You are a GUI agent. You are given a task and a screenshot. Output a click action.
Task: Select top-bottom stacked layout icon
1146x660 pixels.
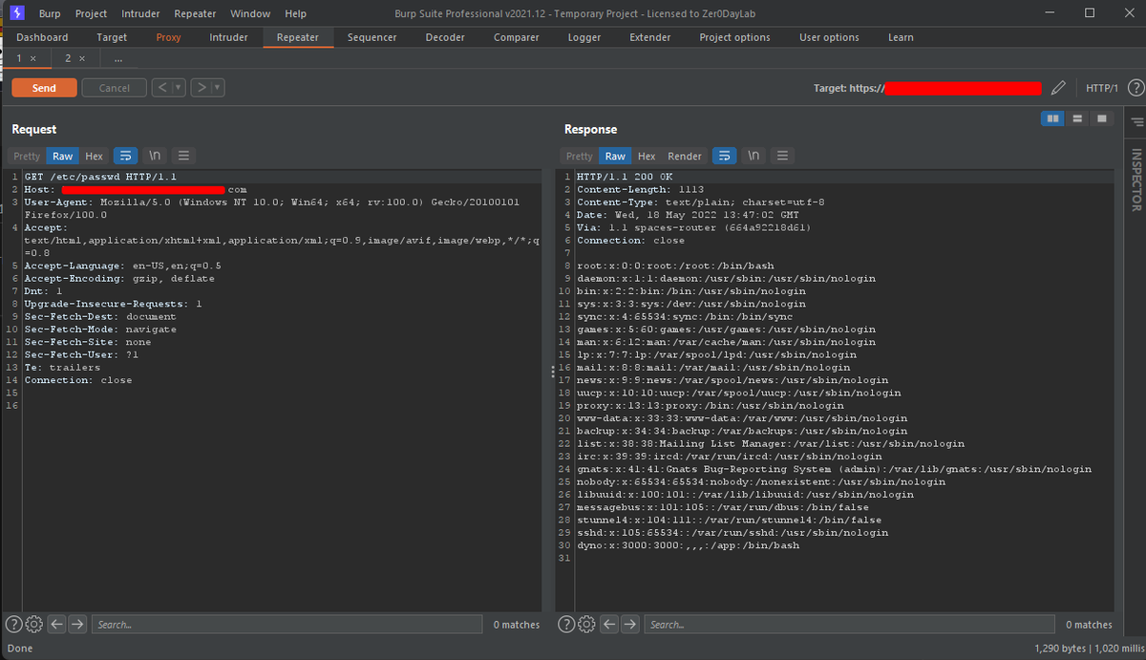pyautogui.click(x=1077, y=118)
